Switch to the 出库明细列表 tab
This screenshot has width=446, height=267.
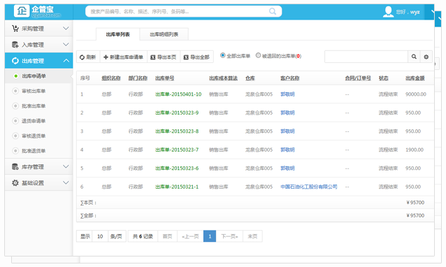tap(164, 34)
